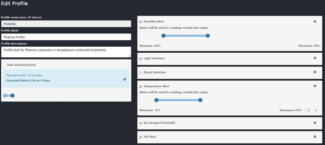This screenshot has height=145, width=325.
Task: Uncheck Box dropped (Freefall) checkbox
Action: (x=141, y=123)
